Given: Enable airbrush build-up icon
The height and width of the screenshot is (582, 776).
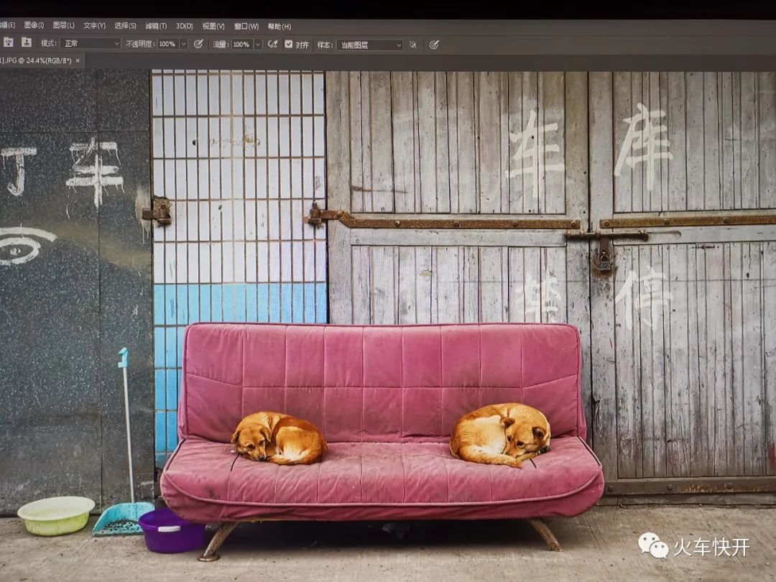Looking at the screenshot, I should pos(273,45).
